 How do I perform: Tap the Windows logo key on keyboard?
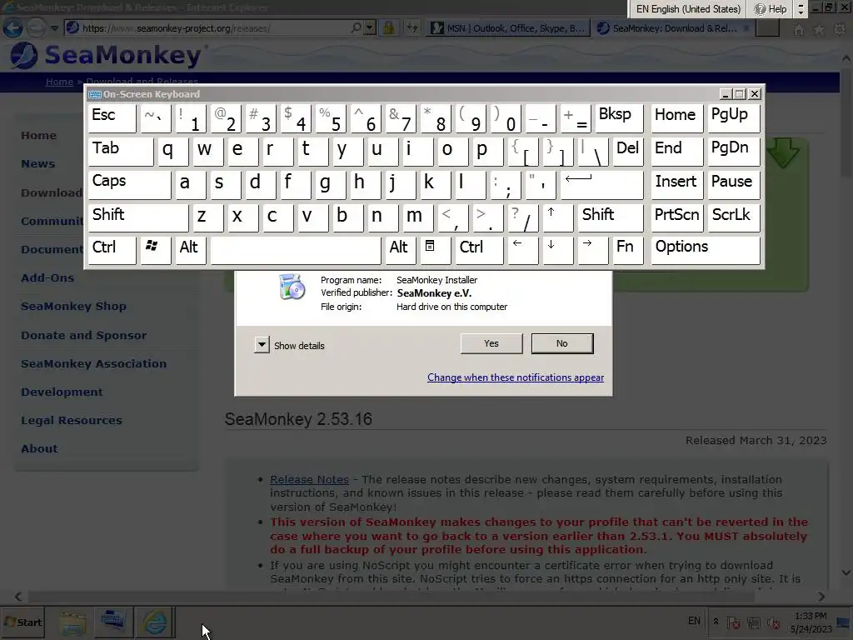point(155,250)
